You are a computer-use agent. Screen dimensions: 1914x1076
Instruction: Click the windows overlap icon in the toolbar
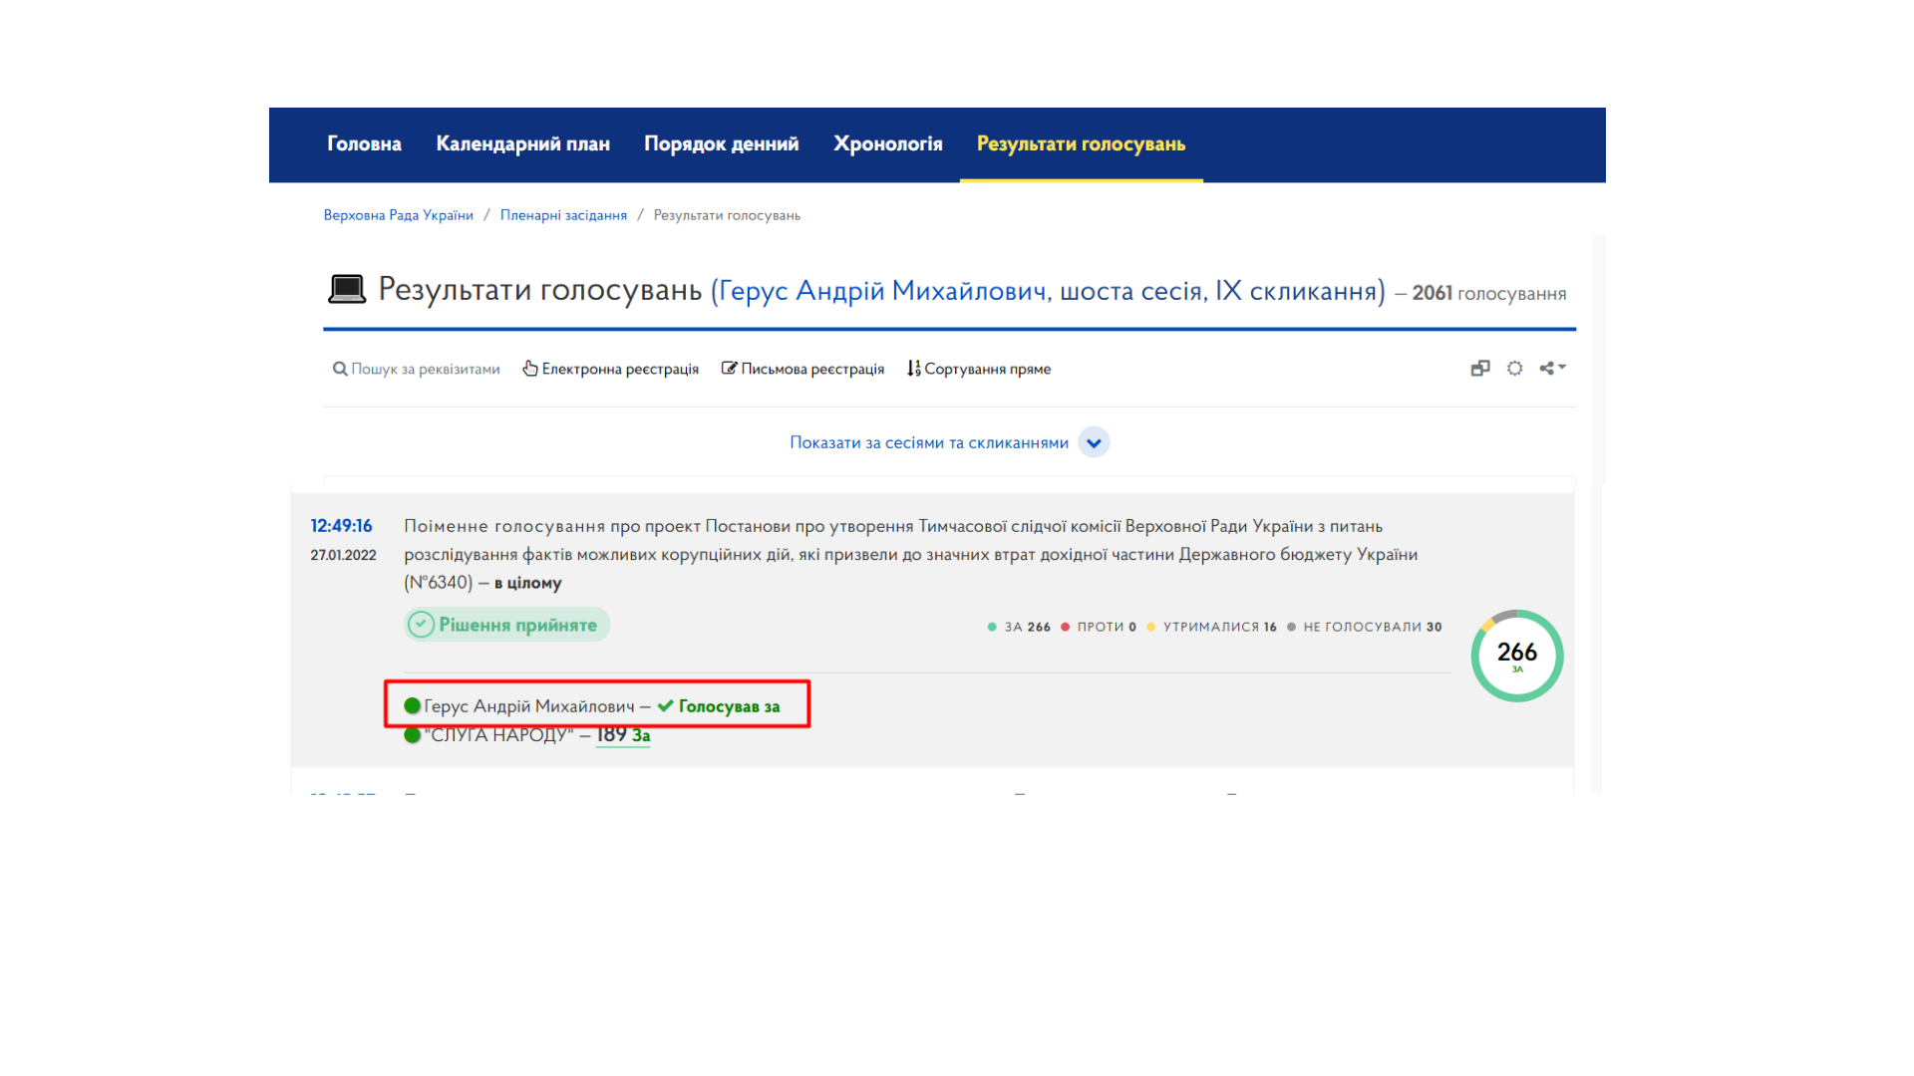pyautogui.click(x=1479, y=368)
